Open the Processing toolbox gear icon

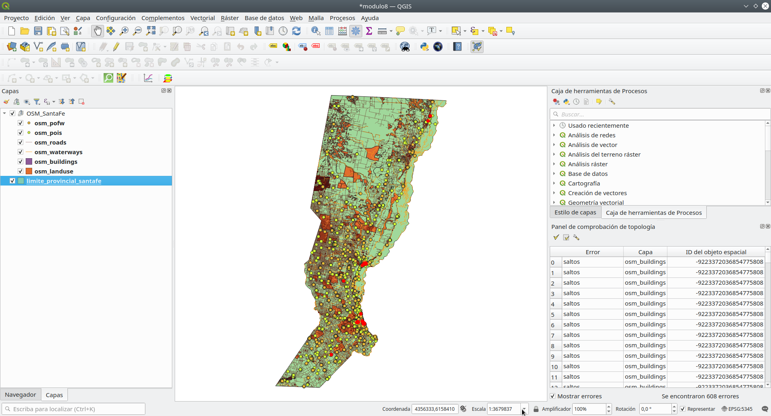pos(356,31)
